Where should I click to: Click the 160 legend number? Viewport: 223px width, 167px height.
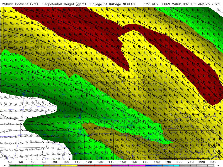pyautogui.click(x=134, y=162)
